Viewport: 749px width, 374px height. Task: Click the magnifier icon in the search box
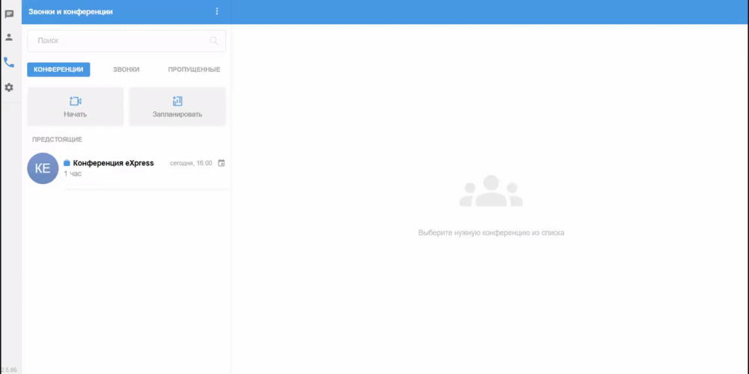click(x=214, y=40)
